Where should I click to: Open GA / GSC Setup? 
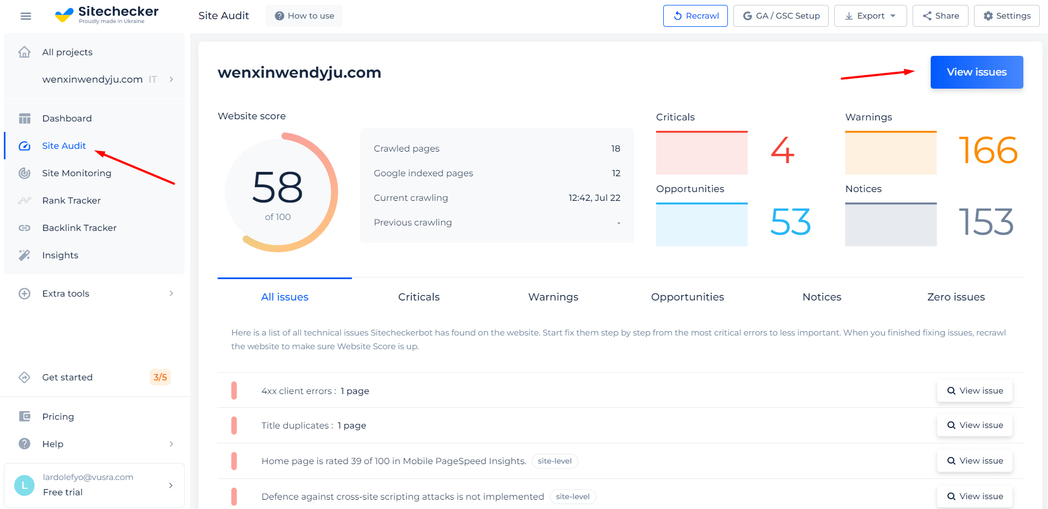[781, 16]
